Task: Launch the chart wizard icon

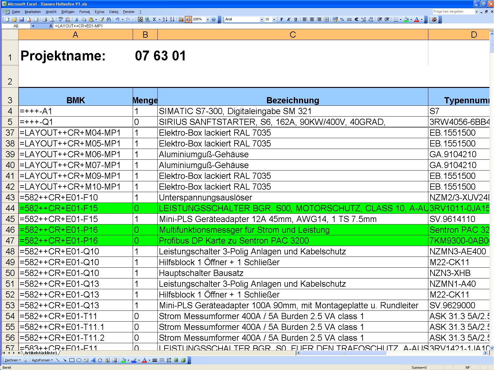Action: coord(181,19)
